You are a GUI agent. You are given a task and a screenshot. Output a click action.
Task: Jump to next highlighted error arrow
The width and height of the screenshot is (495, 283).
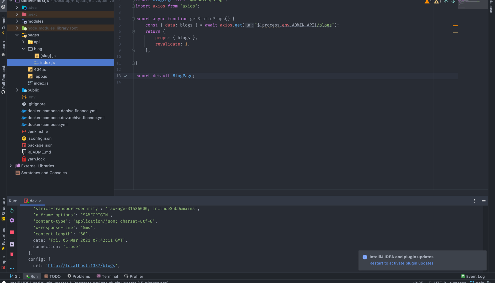453,2
